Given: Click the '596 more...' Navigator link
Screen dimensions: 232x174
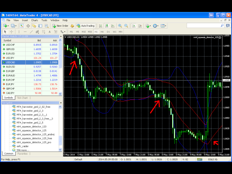Looking at the screenshot, I should point(23,150).
